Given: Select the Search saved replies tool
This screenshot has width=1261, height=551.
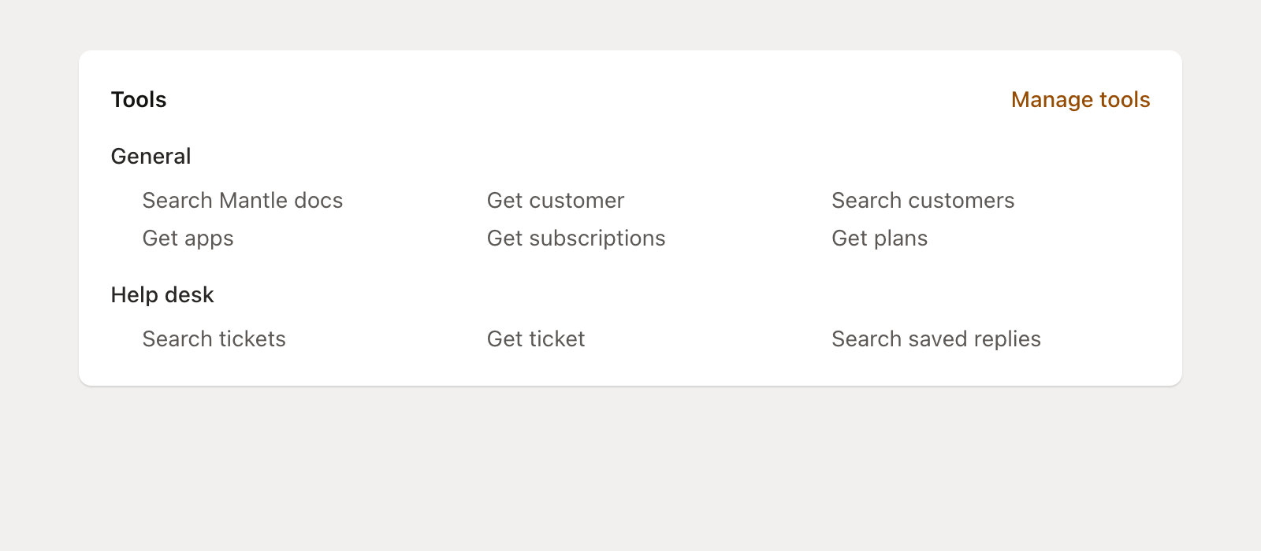Looking at the screenshot, I should tap(936, 339).
